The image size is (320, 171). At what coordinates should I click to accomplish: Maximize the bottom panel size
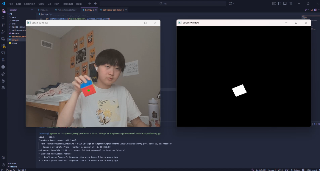(x=315, y=124)
